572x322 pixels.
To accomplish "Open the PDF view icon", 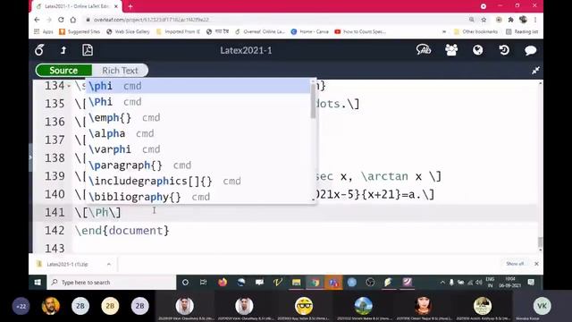I will 88,50.
